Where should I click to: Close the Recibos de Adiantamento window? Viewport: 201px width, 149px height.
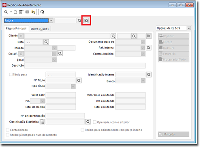tap(190, 5)
